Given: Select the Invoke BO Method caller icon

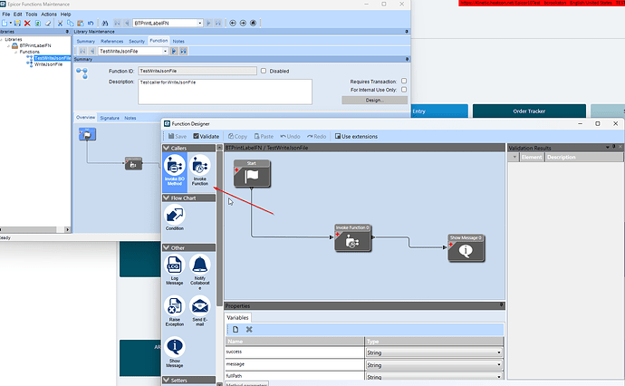Looking at the screenshot, I should click(175, 169).
